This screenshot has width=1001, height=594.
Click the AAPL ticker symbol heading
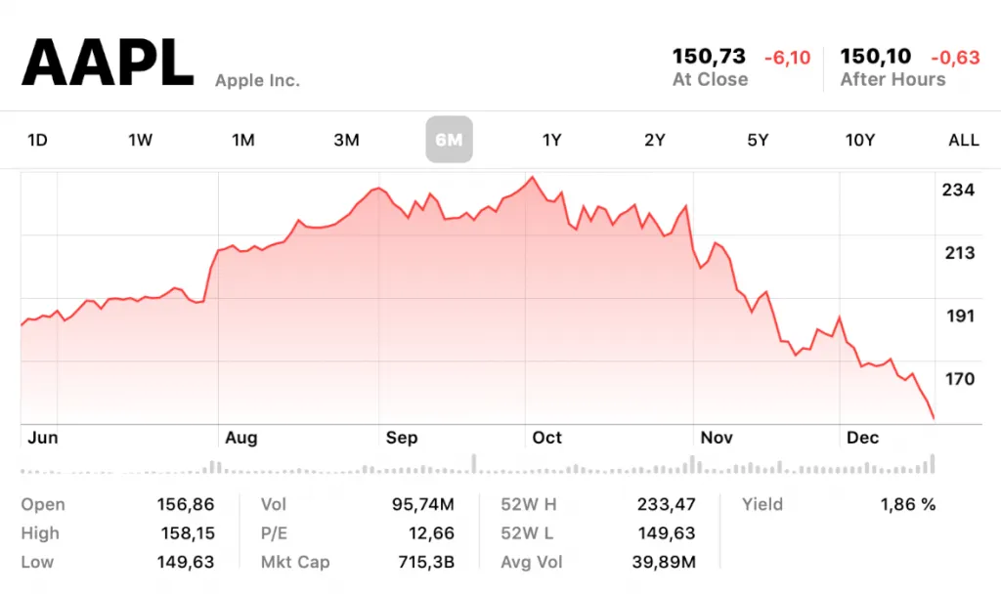click(108, 64)
